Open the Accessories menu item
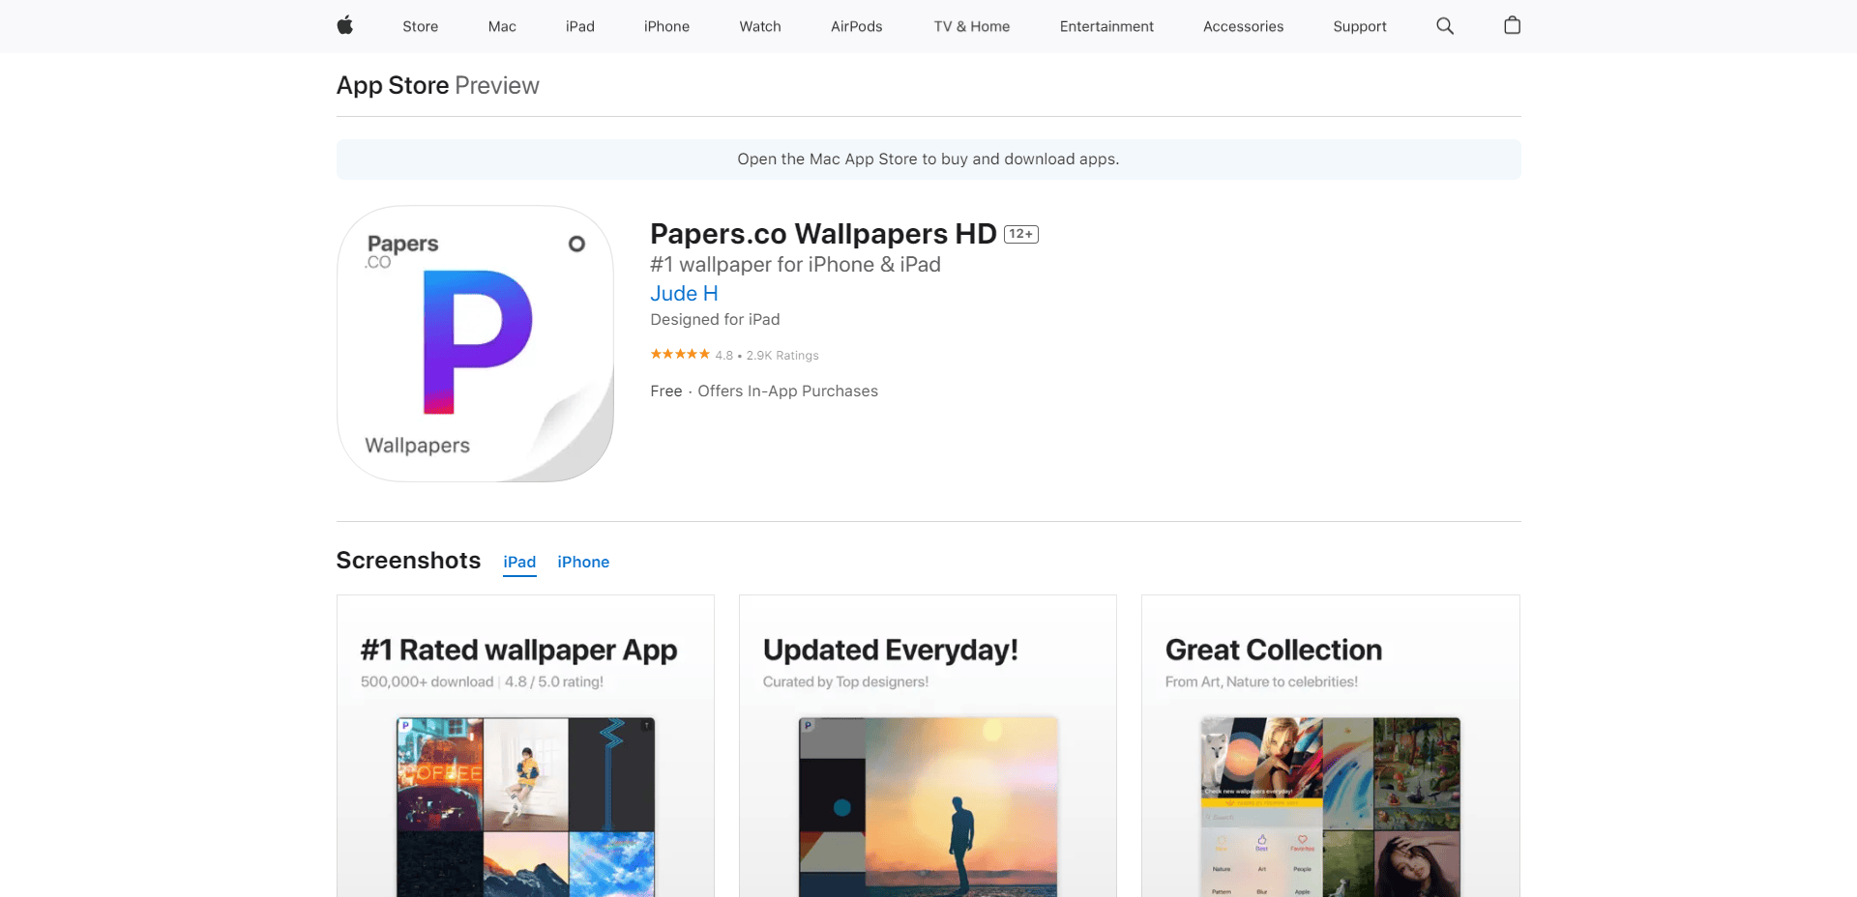1857x897 pixels. tap(1243, 26)
